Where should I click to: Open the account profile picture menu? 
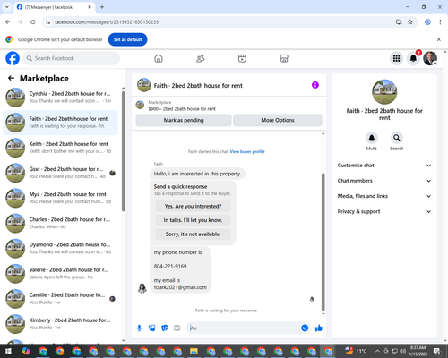click(430, 58)
